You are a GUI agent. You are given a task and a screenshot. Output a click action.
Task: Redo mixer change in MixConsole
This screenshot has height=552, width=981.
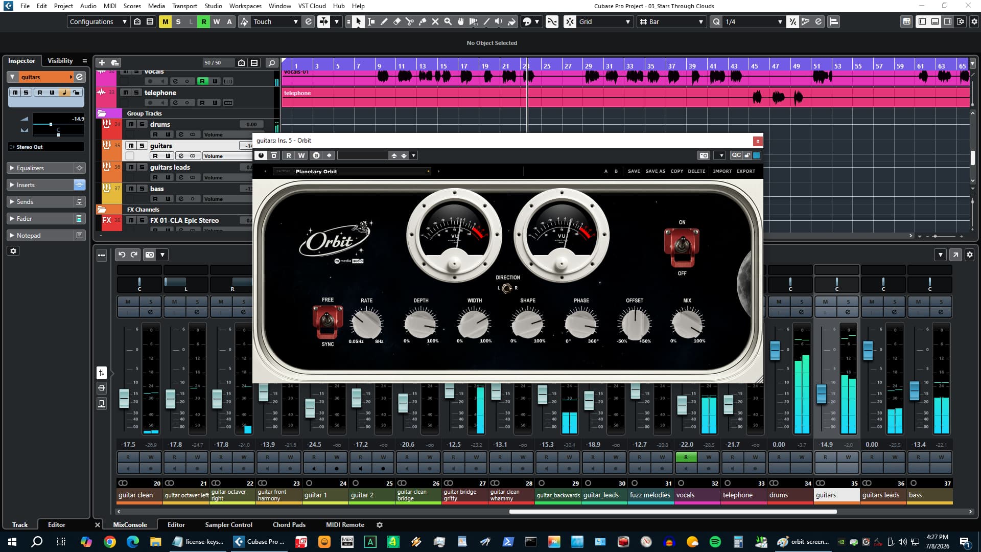tap(134, 255)
